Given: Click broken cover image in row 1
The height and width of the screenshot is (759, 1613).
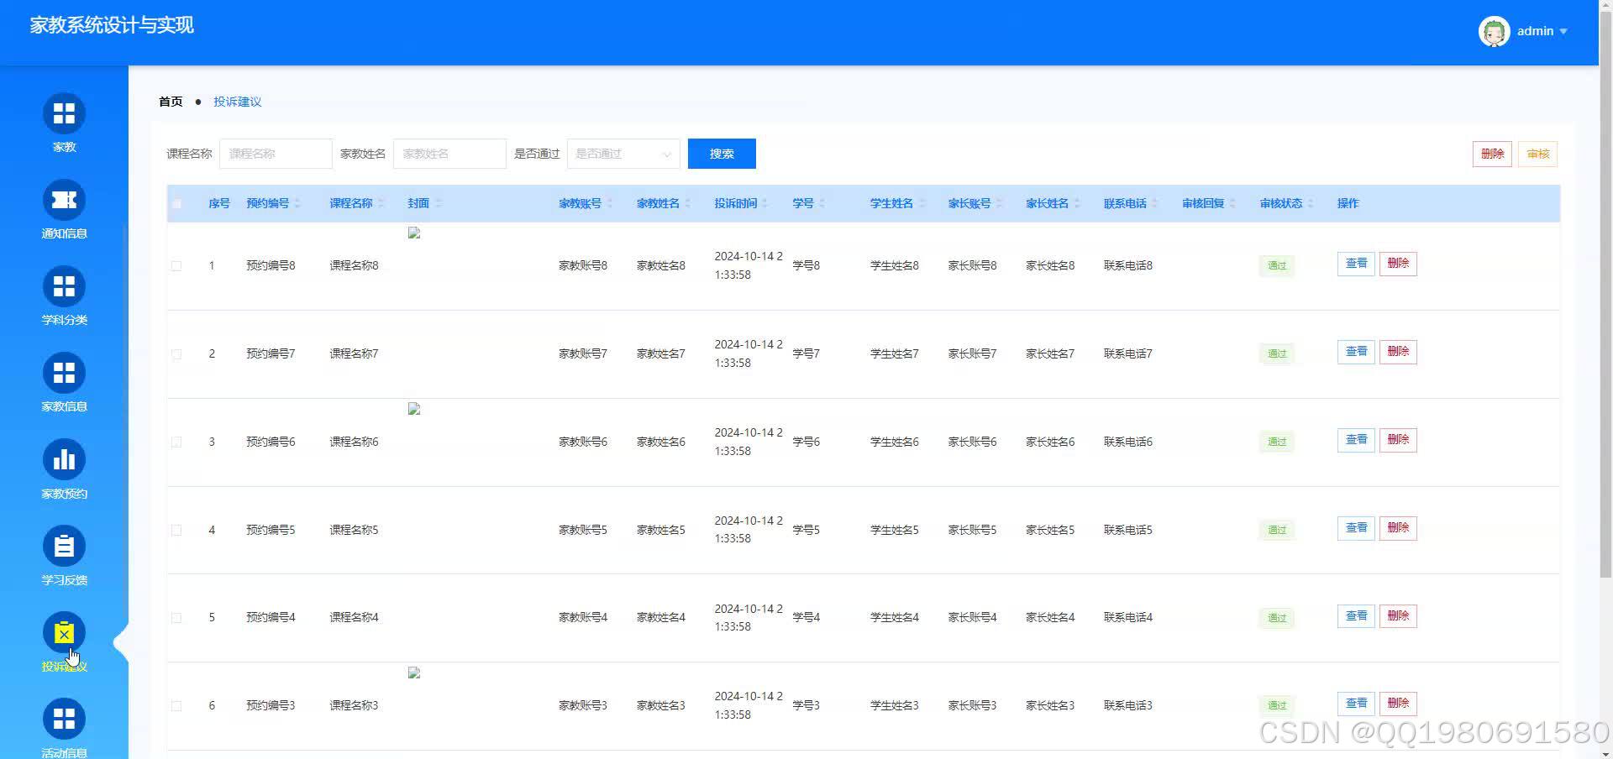Looking at the screenshot, I should [x=413, y=233].
